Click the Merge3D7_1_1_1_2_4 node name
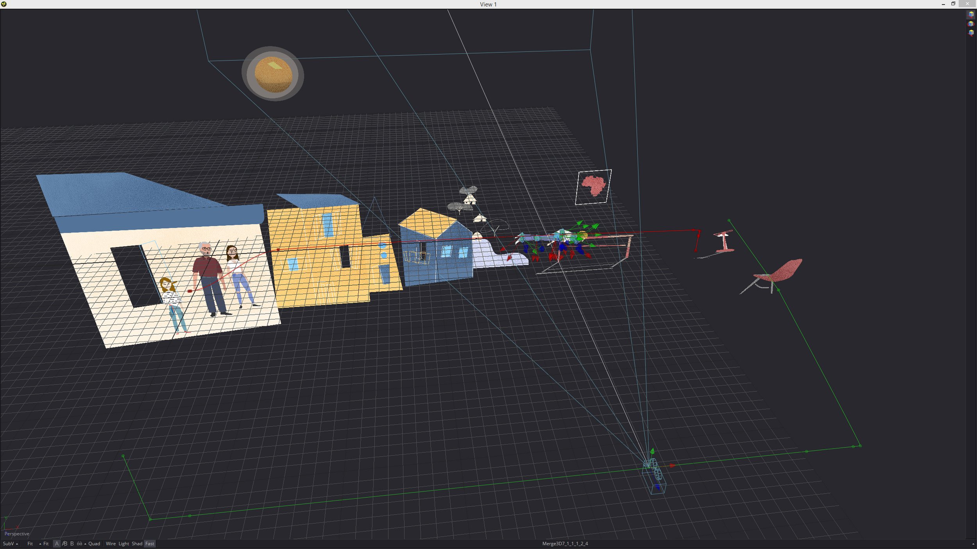Image resolution: width=977 pixels, height=549 pixels. click(x=565, y=544)
